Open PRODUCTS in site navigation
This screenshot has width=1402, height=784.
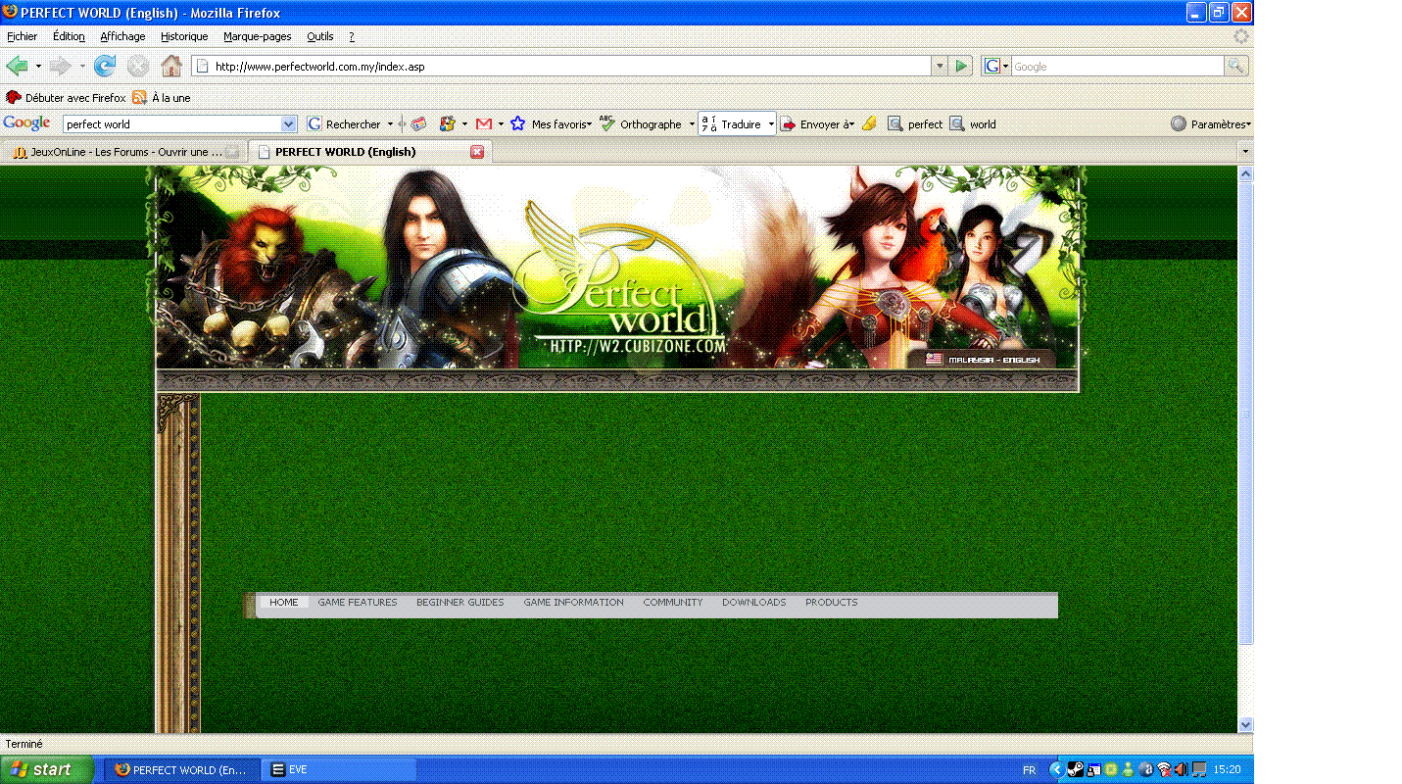832,602
